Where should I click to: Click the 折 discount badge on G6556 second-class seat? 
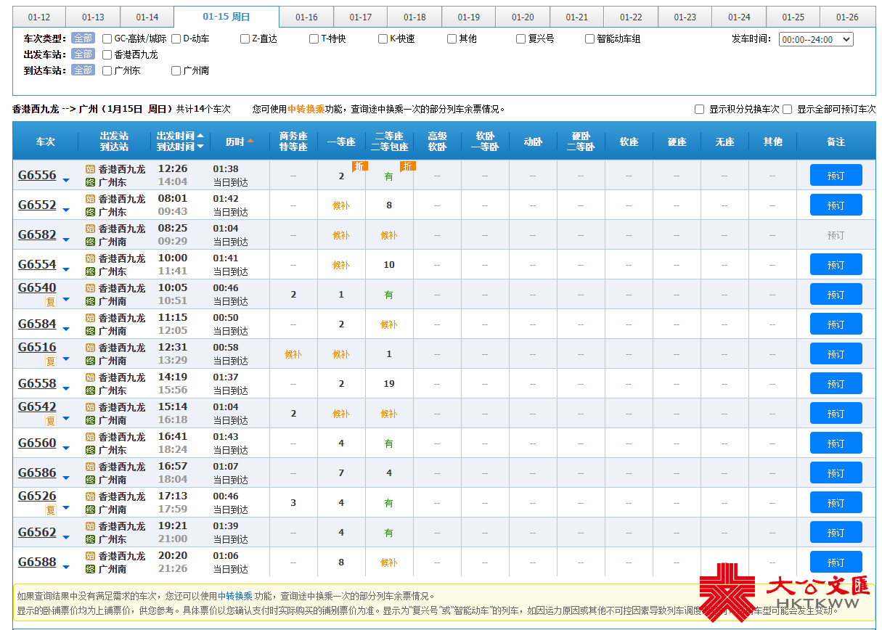tap(408, 166)
